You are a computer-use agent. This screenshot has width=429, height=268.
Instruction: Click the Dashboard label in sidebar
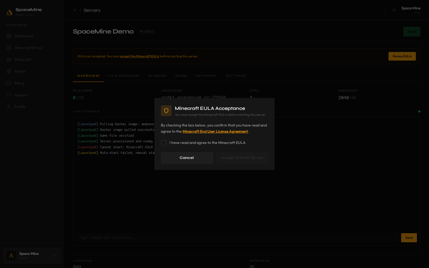click(24, 36)
